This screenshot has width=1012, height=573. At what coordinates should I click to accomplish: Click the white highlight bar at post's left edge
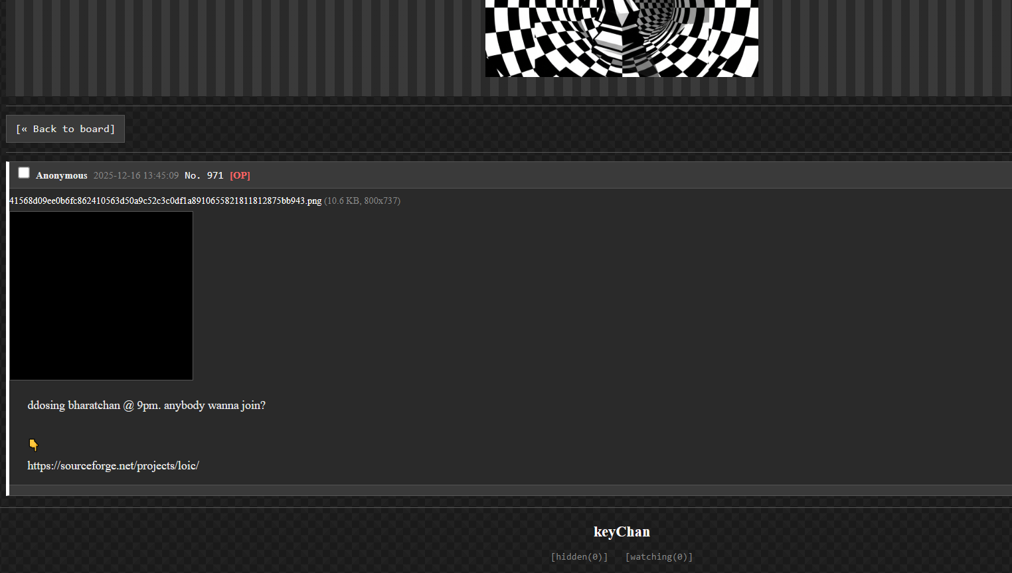pos(7,329)
